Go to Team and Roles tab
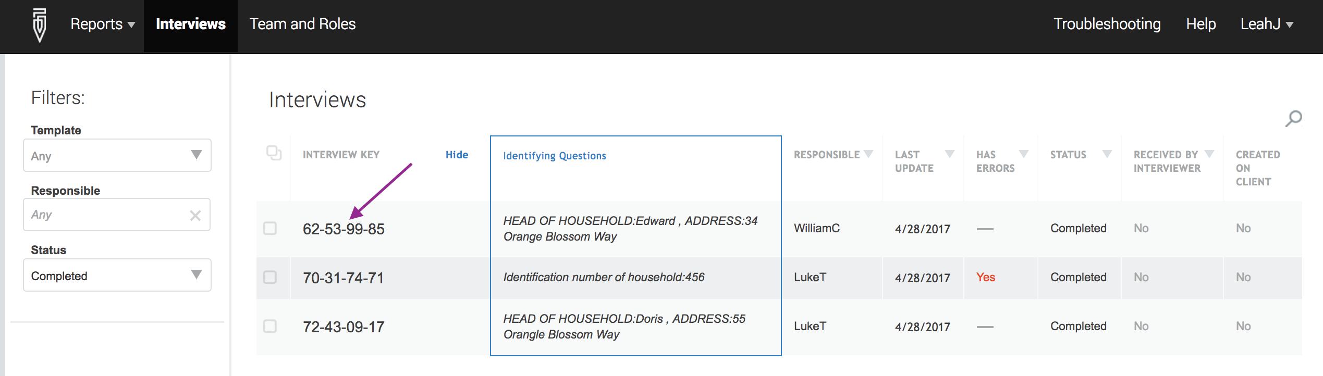This screenshot has width=1323, height=376. coord(302,24)
